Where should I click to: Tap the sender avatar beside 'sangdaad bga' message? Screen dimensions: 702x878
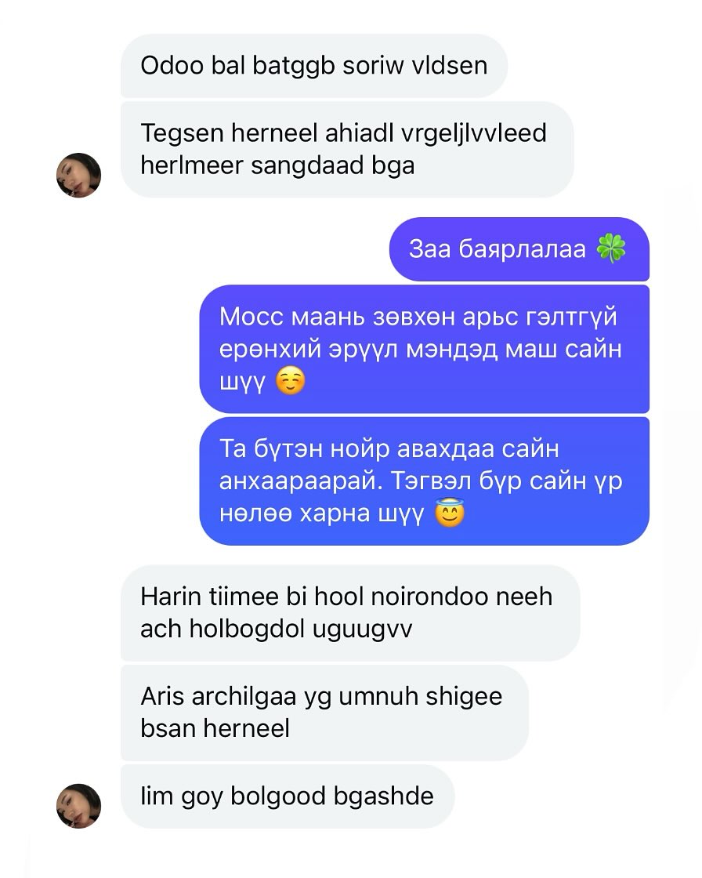[x=79, y=176]
